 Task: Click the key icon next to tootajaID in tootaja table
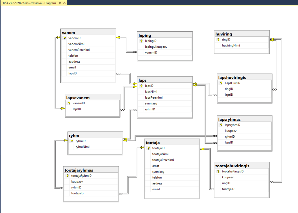[x=148, y=148]
